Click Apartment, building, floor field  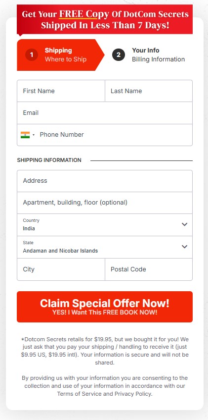[x=105, y=203]
